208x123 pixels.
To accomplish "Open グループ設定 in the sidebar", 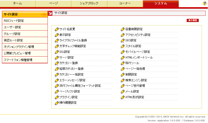I will click(25, 34).
